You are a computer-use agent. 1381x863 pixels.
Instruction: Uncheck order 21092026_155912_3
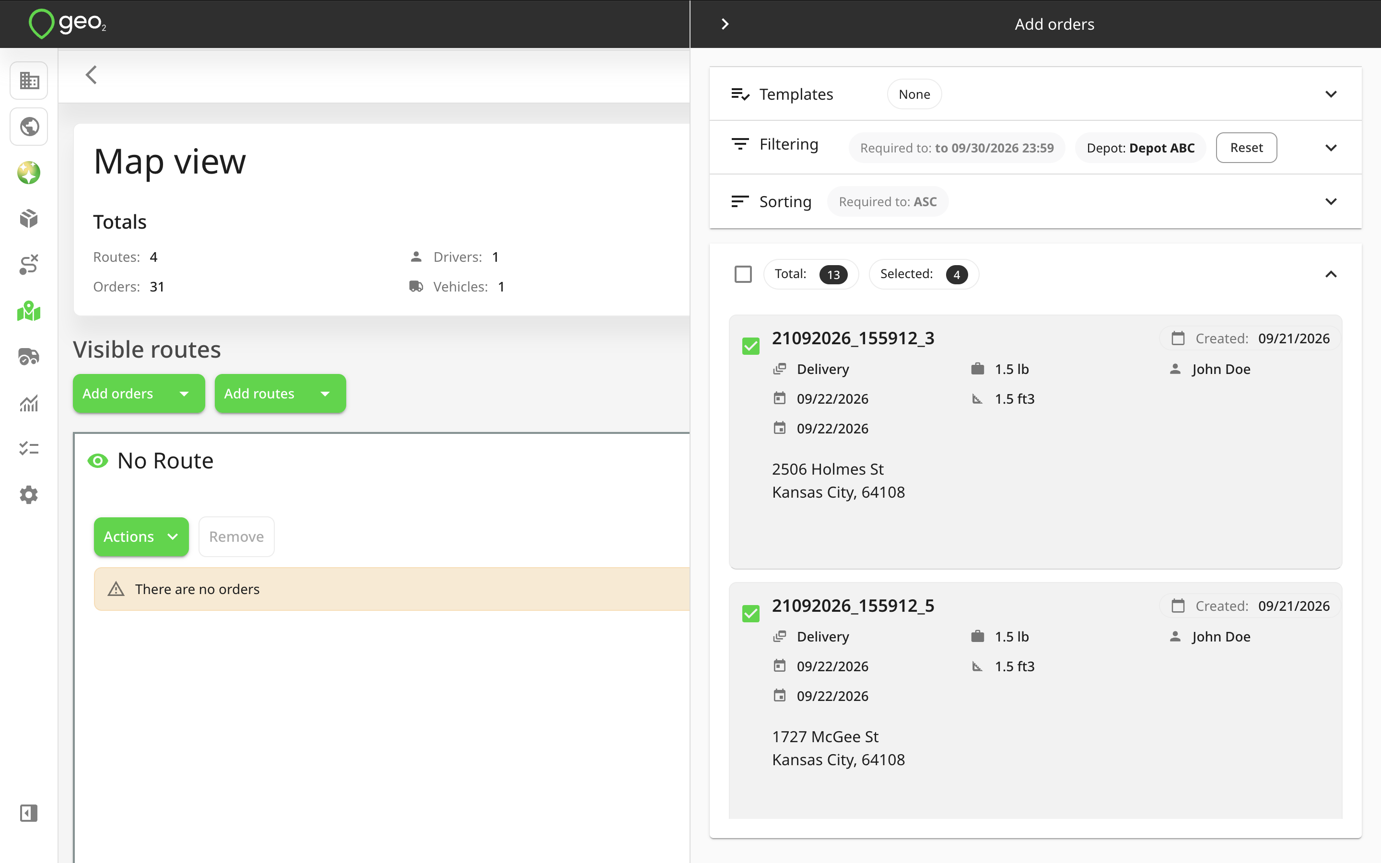point(751,346)
